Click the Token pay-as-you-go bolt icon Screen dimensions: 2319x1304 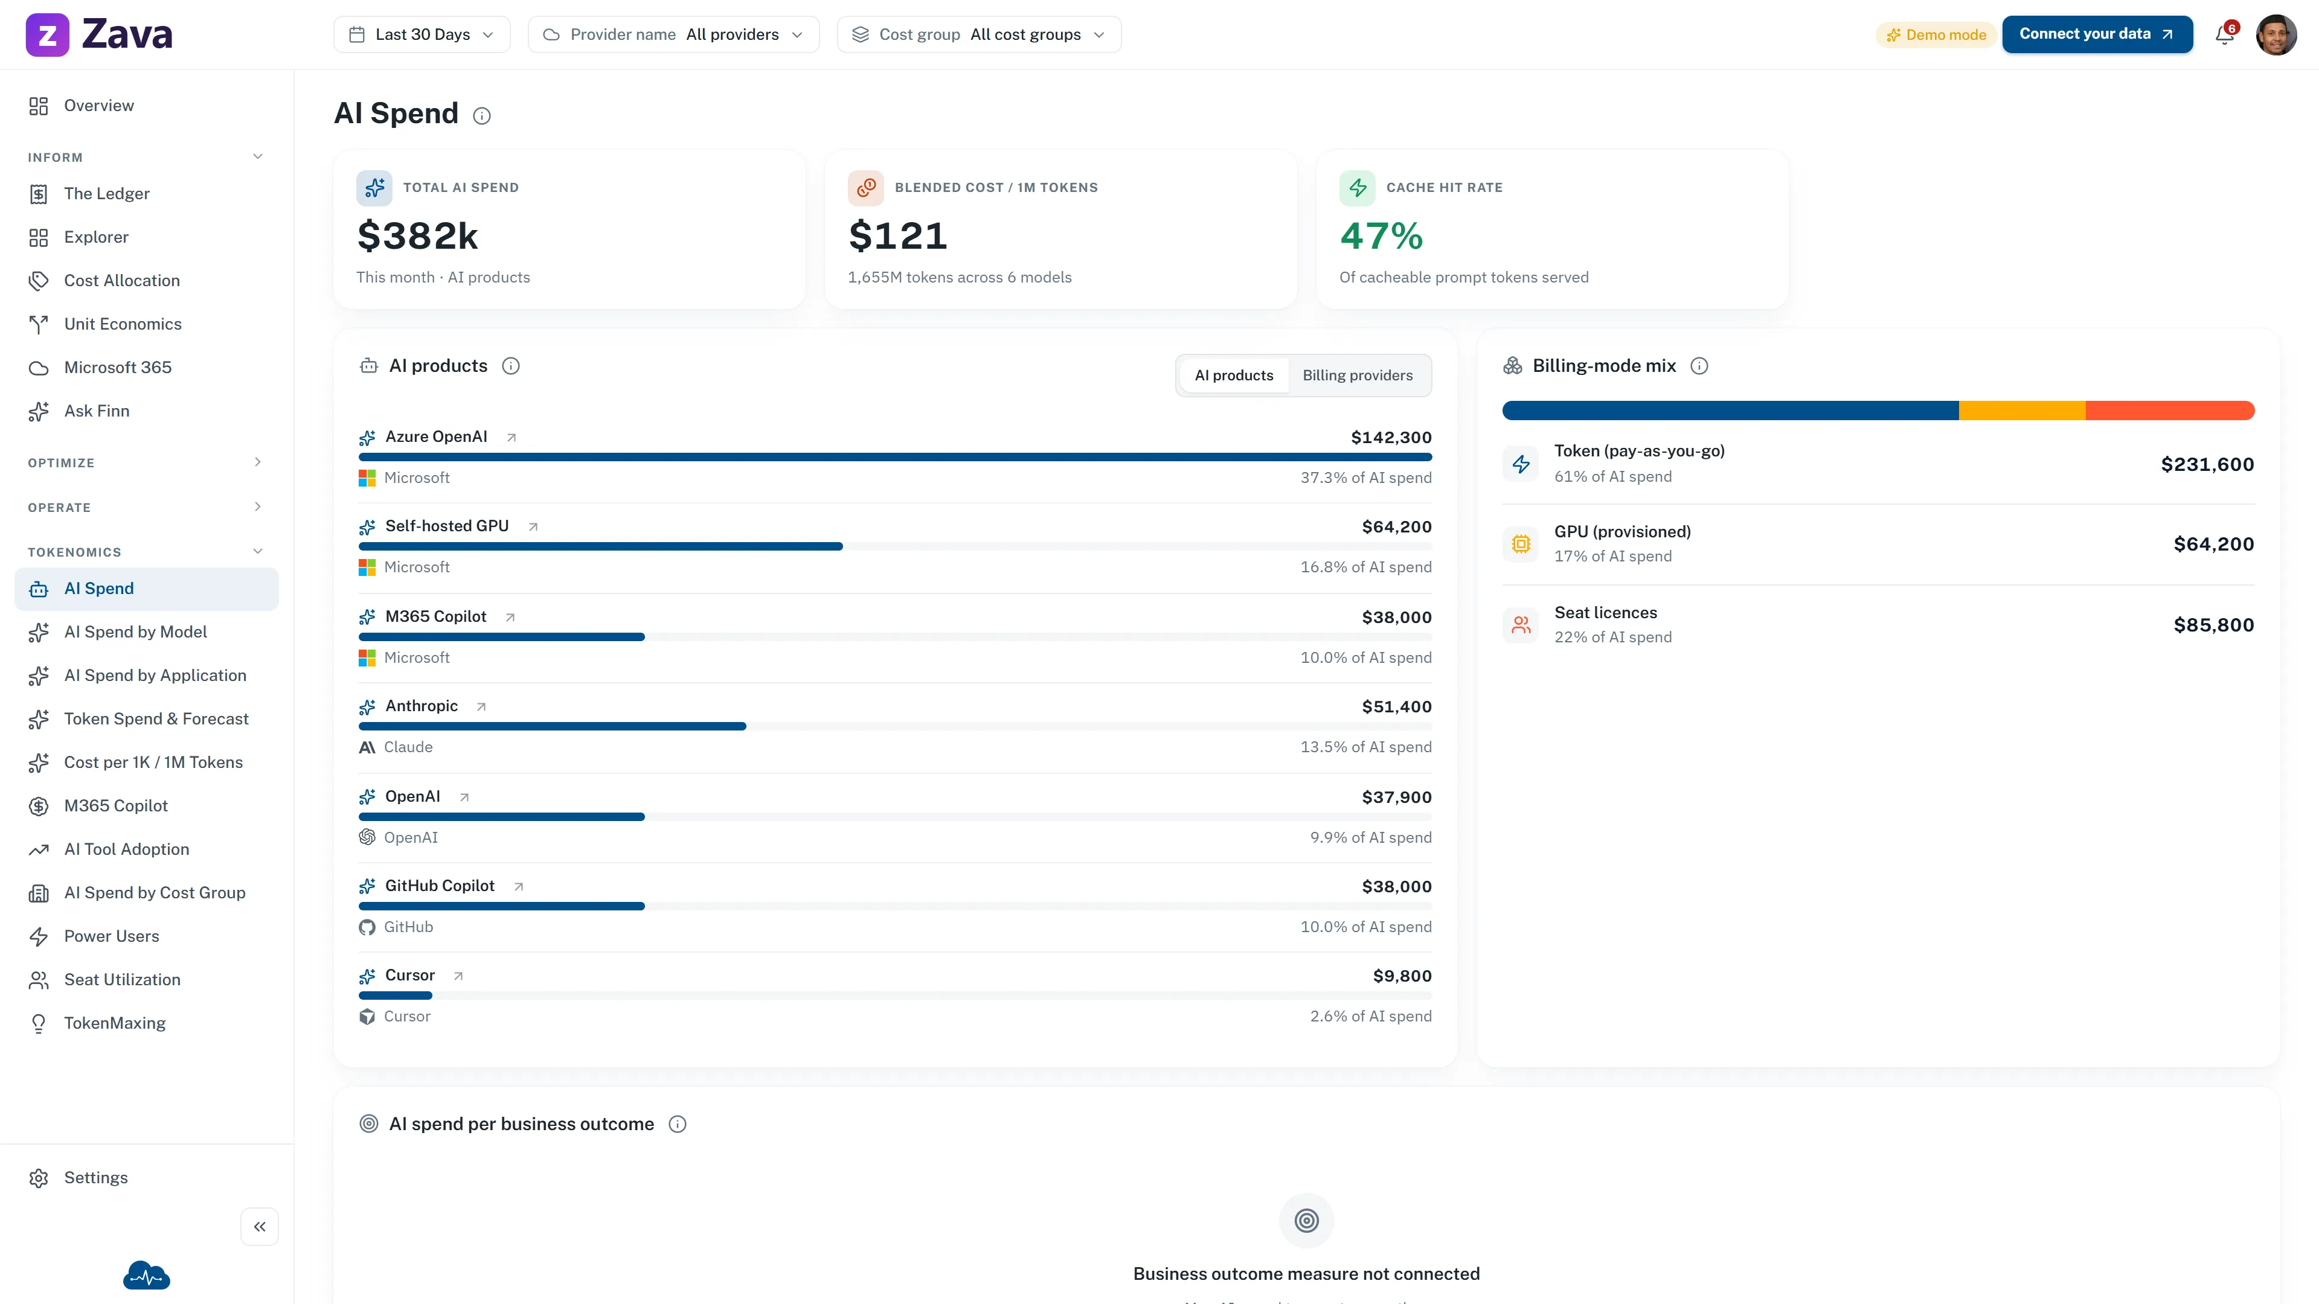tap(1521, 464)
